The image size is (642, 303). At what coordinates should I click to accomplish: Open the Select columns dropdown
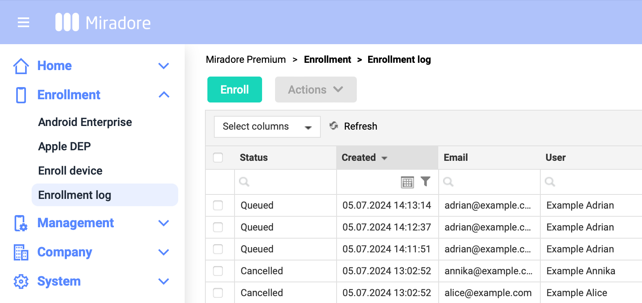(x=267, y=126)
